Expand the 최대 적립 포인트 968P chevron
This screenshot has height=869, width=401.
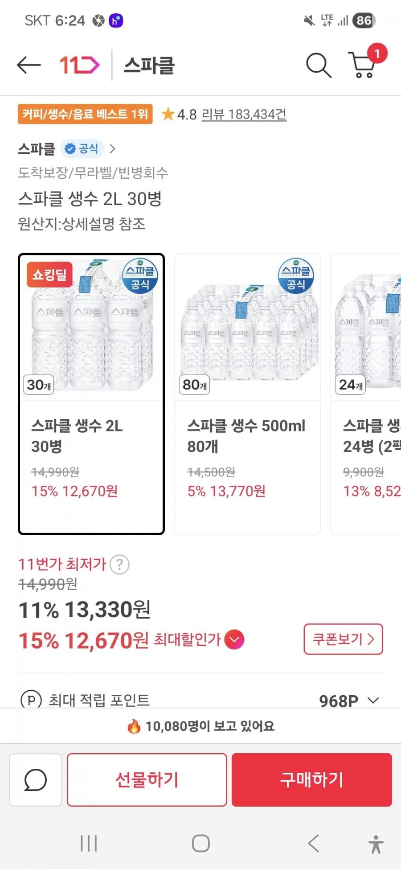pos(373,701)
